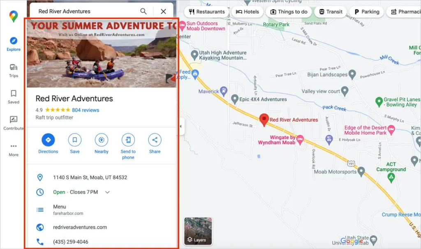Filter by Hotels chip

(x=247, y=12)
